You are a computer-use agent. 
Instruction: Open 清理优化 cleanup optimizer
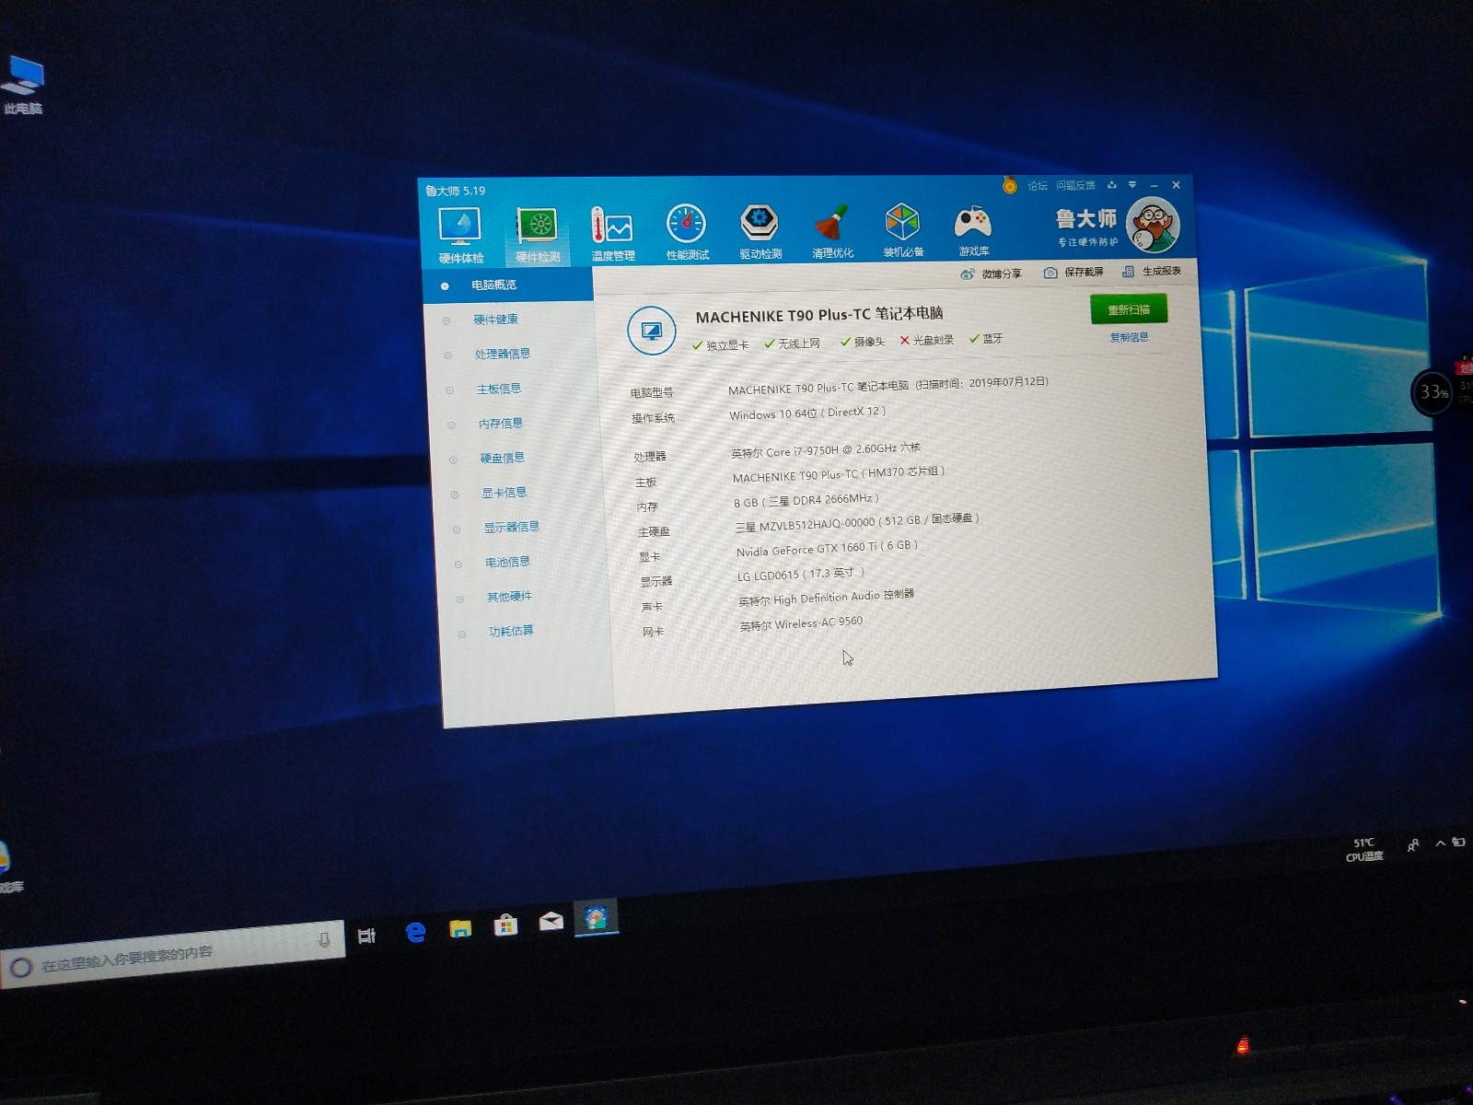832,230
